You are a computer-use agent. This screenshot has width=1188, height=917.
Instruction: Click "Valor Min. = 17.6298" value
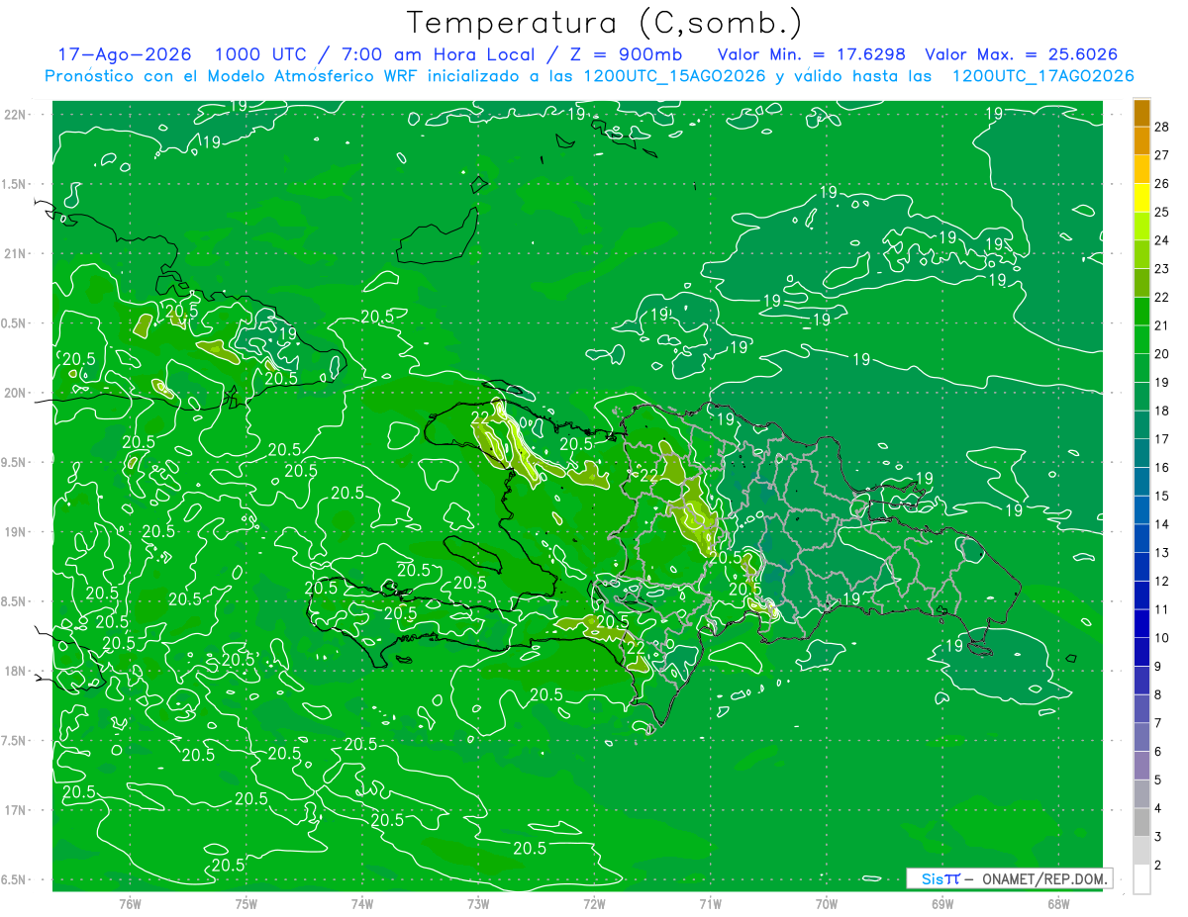[x=812, y=54]
